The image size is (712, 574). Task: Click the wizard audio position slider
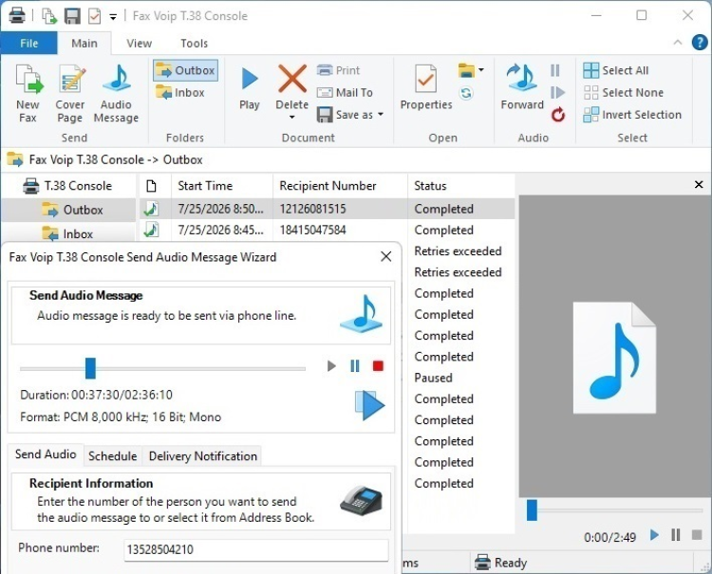tap(162, 368)
